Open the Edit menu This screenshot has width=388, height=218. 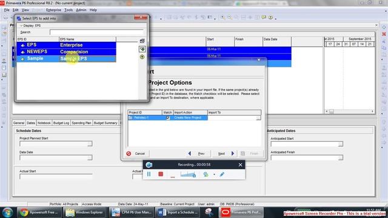tap(15, 10)
